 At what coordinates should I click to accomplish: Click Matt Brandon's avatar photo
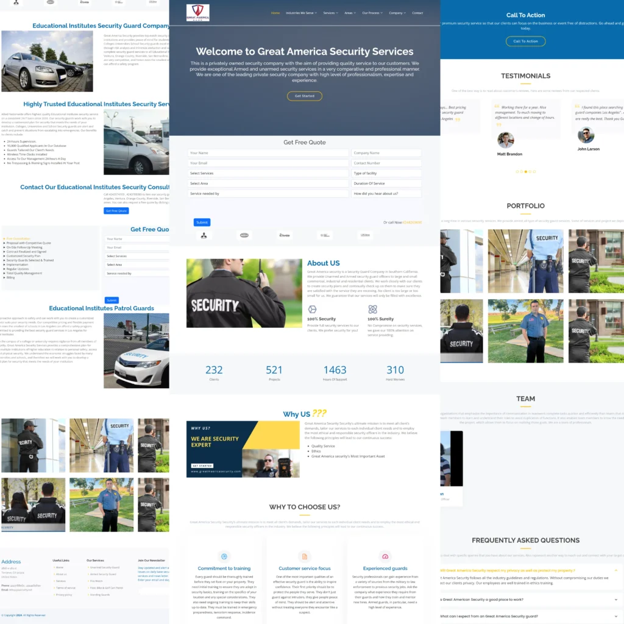pyautogui.click(x=505, y=140)
